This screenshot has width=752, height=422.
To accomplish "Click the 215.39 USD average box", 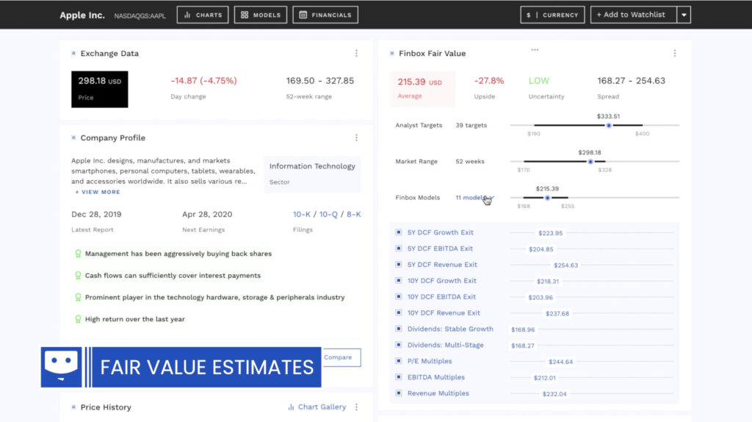I will [x=422, y=89].
